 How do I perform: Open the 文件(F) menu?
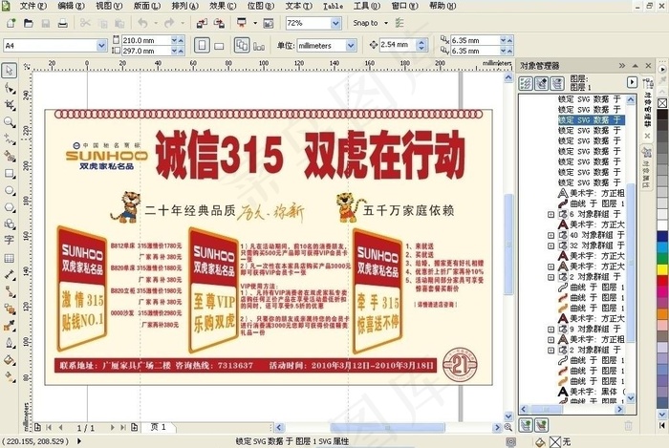(x=33, y=6)
